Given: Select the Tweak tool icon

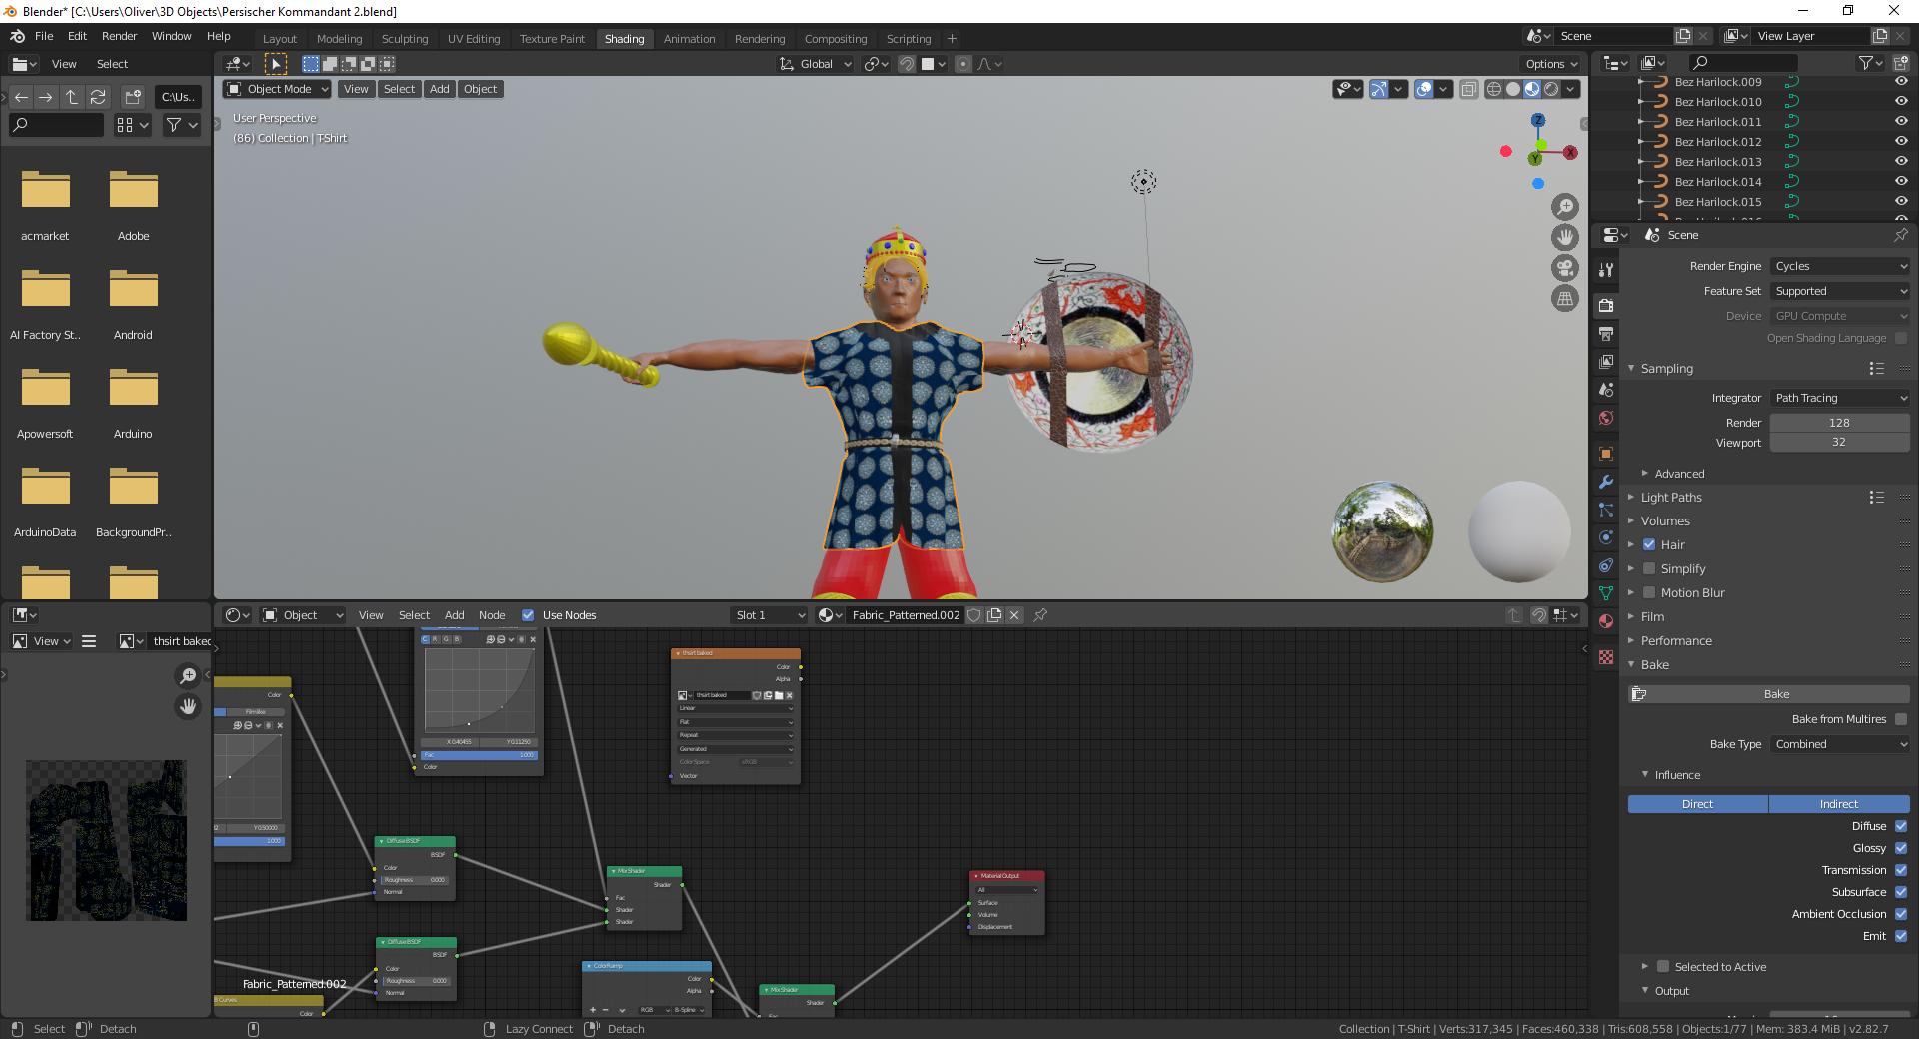Looking at the screenshot, I should tap(276, 64).
